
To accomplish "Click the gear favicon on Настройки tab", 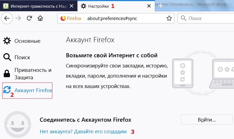I will (x=84, y=6).
